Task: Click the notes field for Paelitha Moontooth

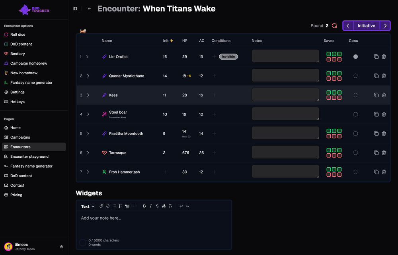Action: [285, 133]
